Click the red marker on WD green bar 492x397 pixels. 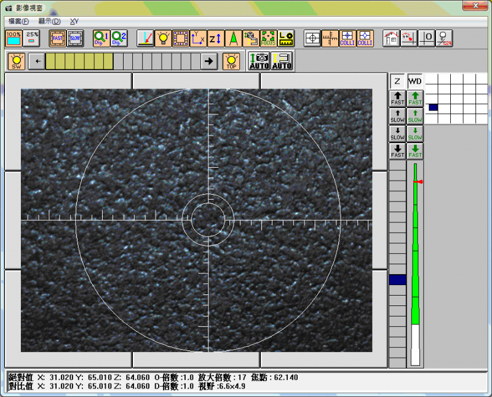point(418,182)
